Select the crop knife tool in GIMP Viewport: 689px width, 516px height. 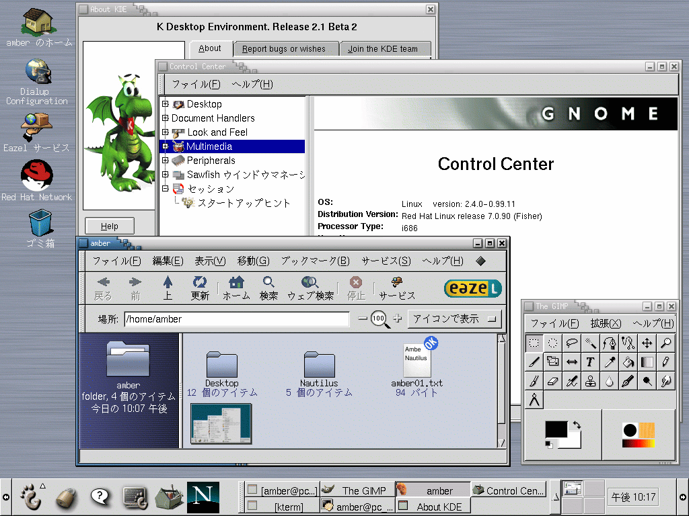click(534, 362)
